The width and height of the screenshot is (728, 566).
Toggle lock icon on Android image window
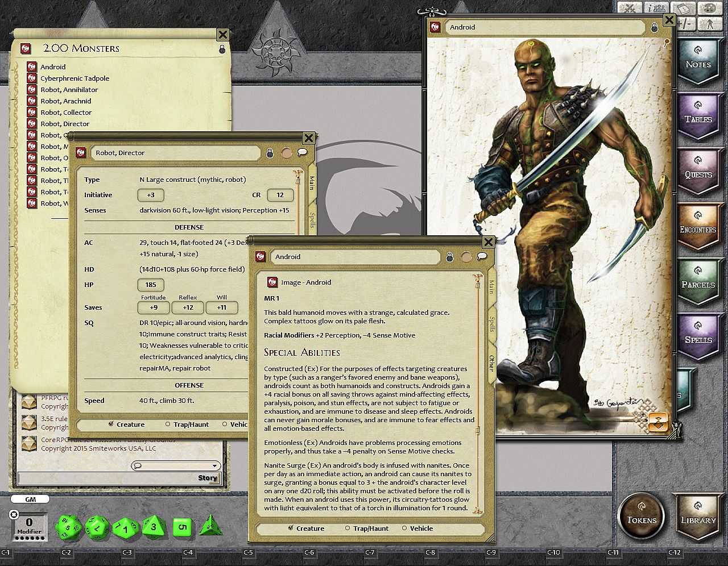[x=654, y=27]
